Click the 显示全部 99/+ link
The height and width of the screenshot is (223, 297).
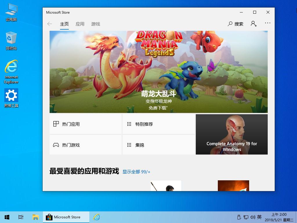point(136,172)
